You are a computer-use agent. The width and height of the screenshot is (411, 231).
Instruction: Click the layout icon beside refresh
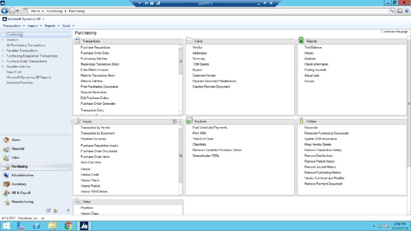(x=400, y=11)
